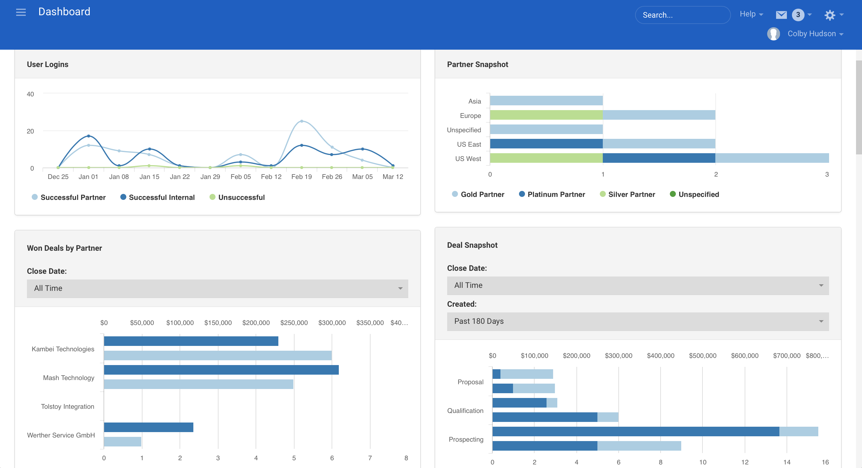Select the Won Deals by Partner dashlet title
This screenshot has width=862, height=468.
pyautogui.click(x=64, y=248)
